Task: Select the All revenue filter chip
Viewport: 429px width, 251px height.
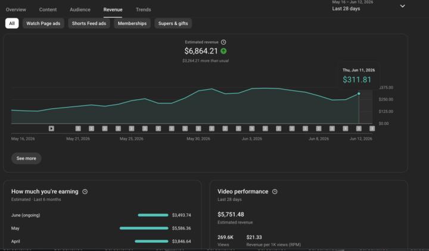Action: pyautogui.click(x=12, y=23)
